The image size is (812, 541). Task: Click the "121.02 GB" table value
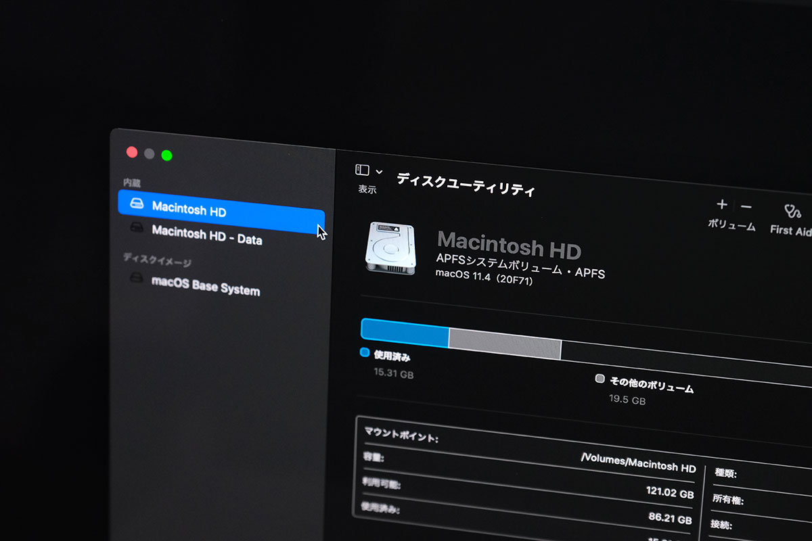coord(670,493)
